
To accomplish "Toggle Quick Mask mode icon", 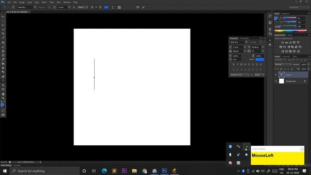I will pyautogui.click(x=3, y=111).
